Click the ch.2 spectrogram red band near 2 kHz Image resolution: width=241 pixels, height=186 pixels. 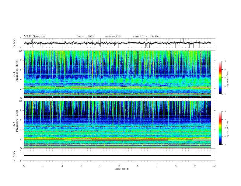117,139
